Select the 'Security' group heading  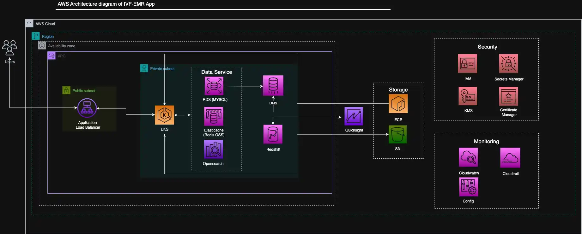487,47
